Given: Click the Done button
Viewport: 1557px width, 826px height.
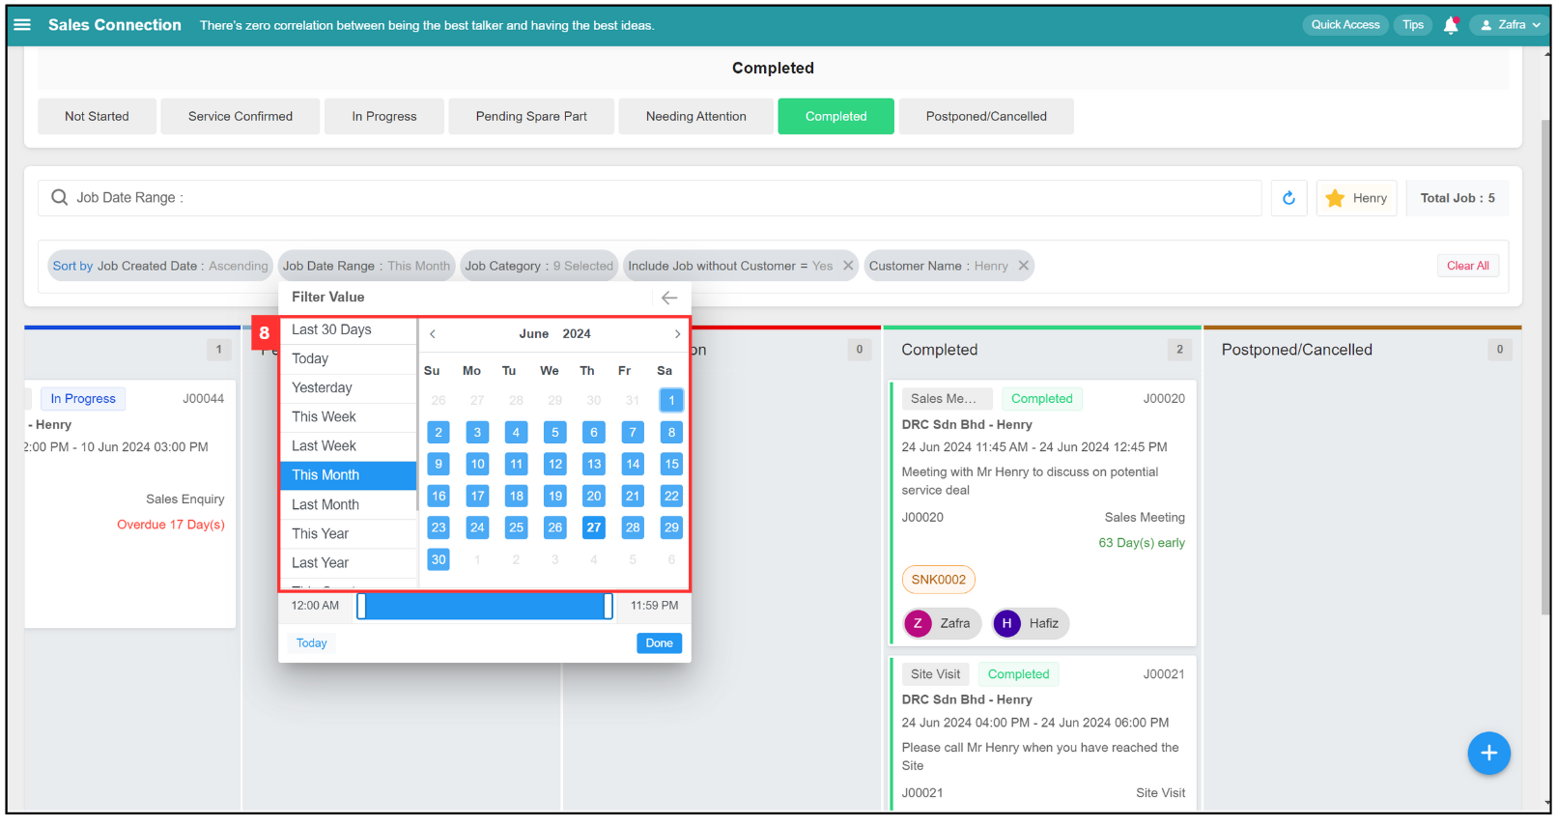Looking at the screenshot, I should [659, 643].
